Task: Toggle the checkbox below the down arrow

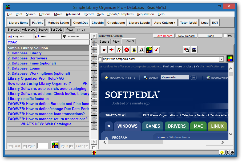Action: coord(94,148)
